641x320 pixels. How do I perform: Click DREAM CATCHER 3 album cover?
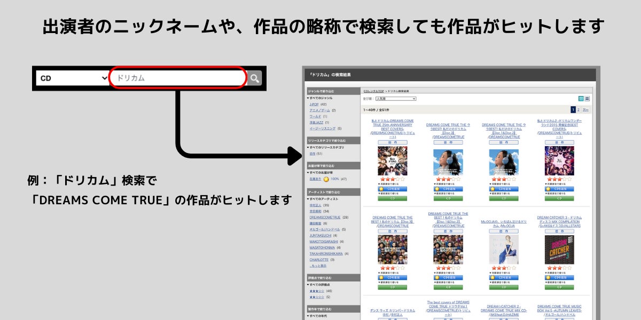[x=559, y=250]
